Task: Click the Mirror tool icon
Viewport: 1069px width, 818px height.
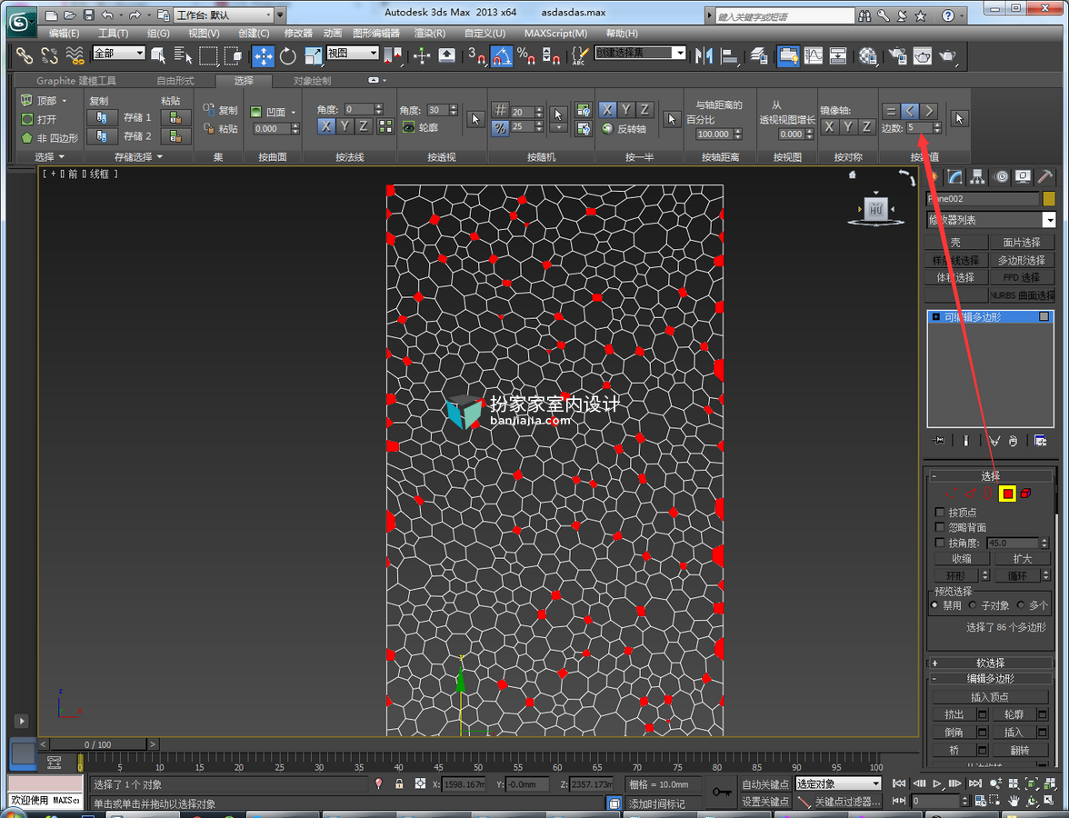Action: click(704, 56)
